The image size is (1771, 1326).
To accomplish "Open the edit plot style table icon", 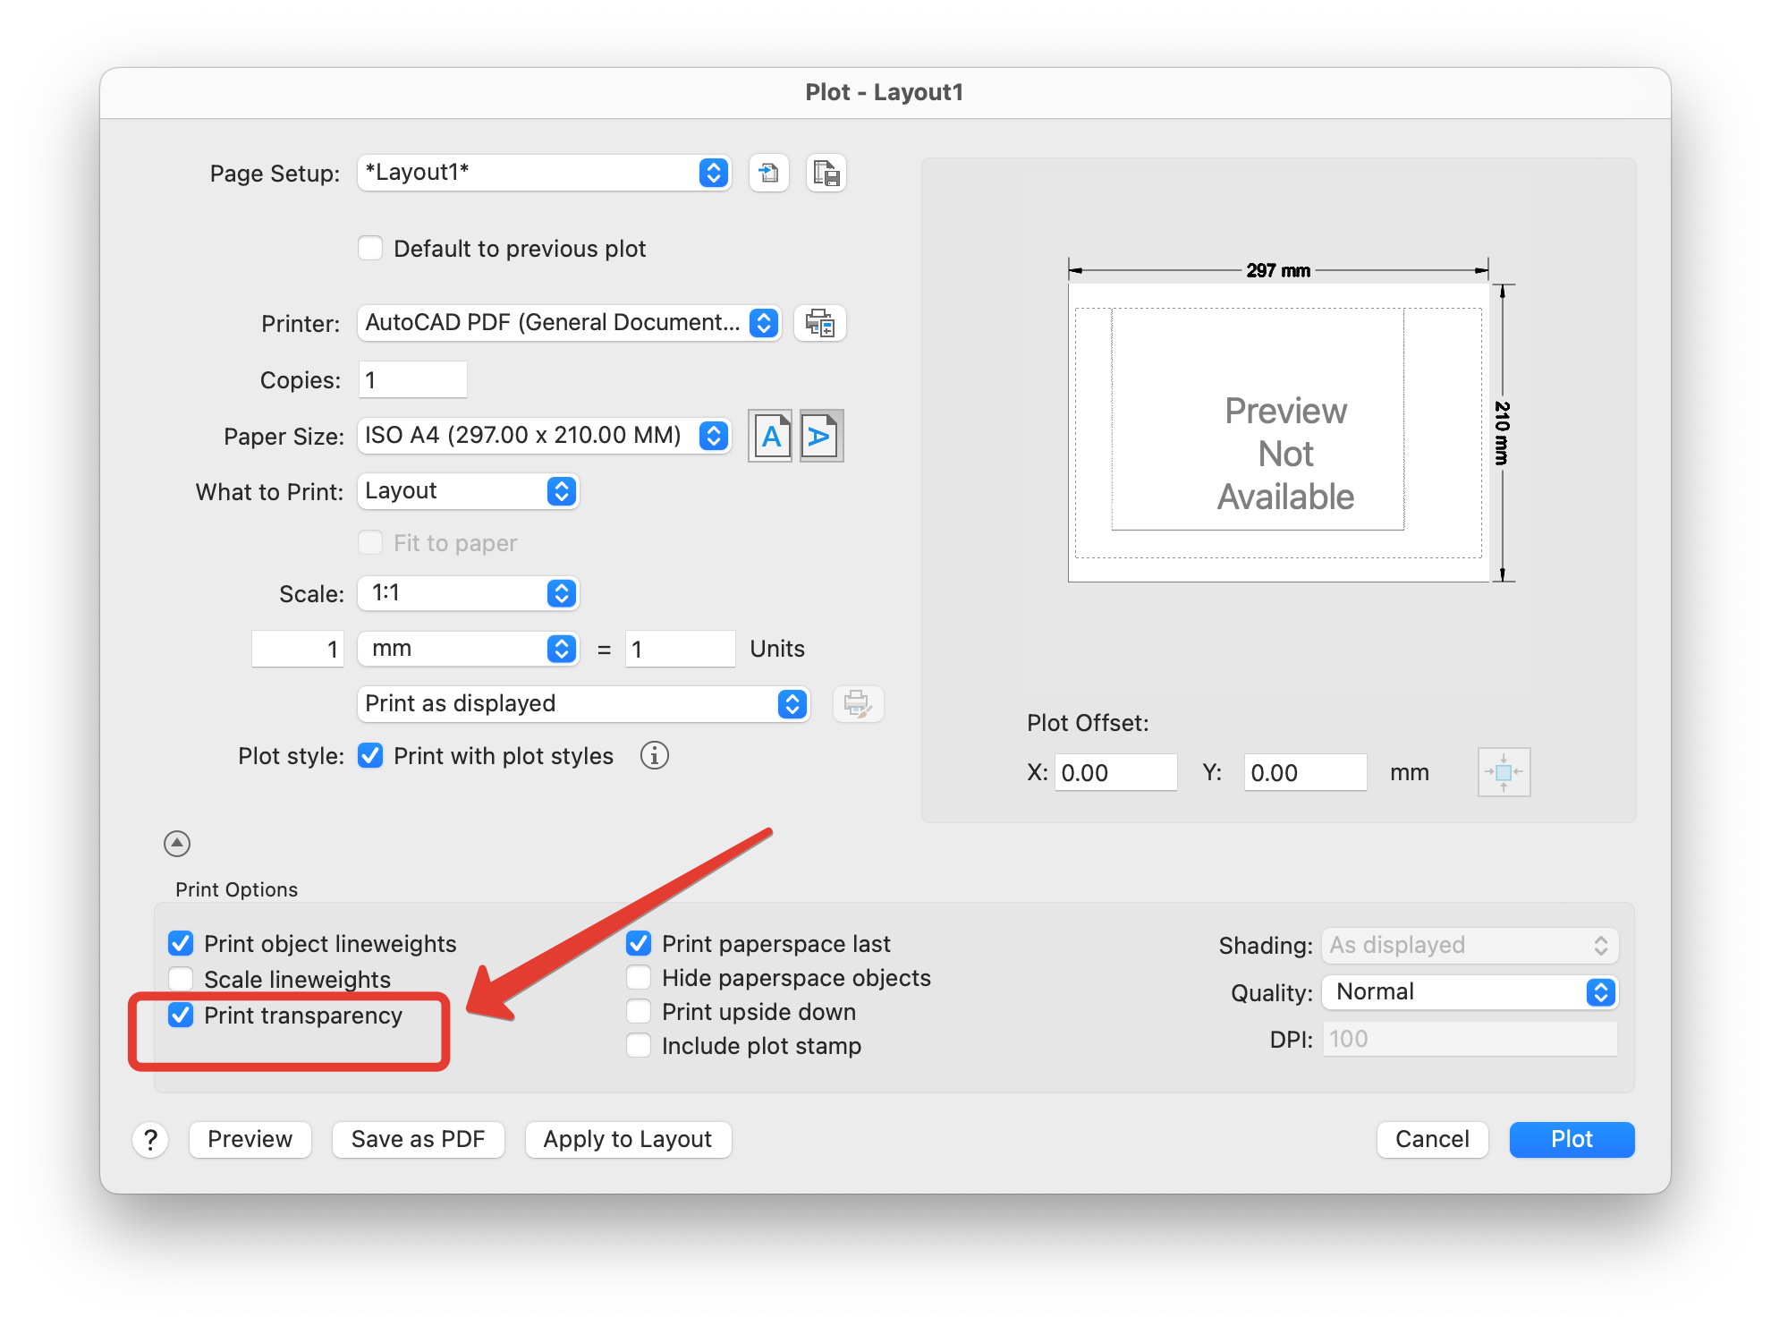I will coord(858,704).
